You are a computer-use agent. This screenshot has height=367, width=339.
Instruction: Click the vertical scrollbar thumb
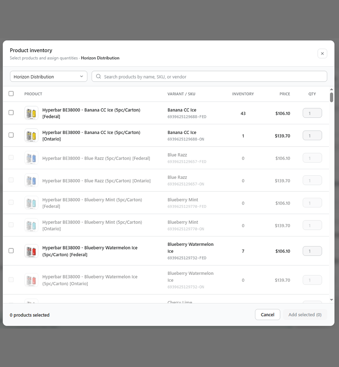coord(331,97)
